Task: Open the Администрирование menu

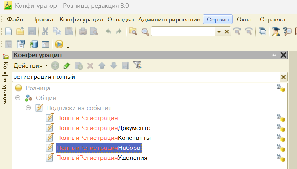Action: pos(170,19)
